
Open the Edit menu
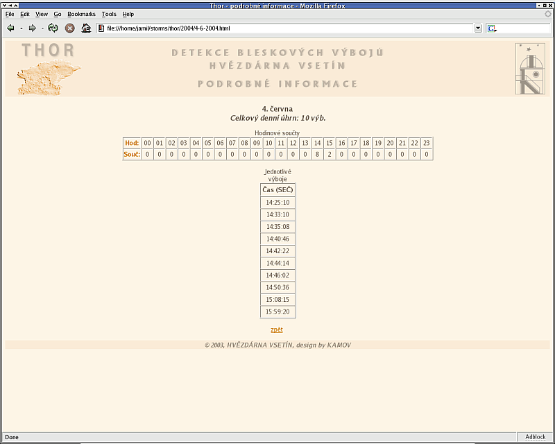25,14
